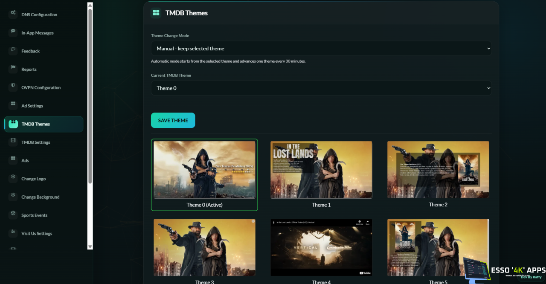
Task: Click the Current TMDB Theme label
Action: tap(171, 75)
